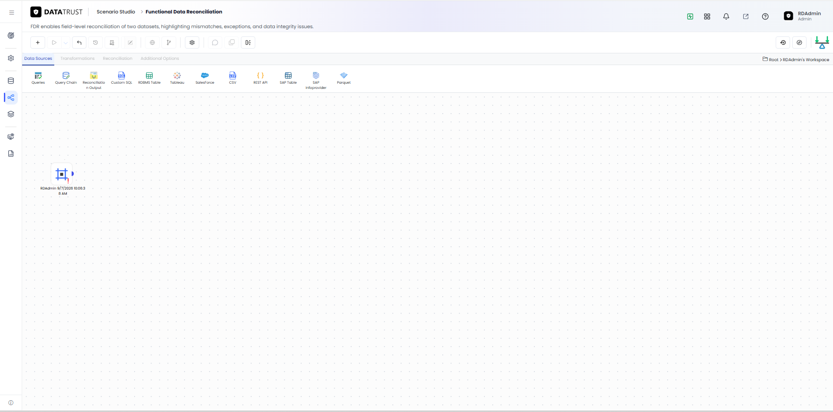Open the history clock icon in the toolbar
Viewport: 833px width, 412px height.
(x=95, y=43)
